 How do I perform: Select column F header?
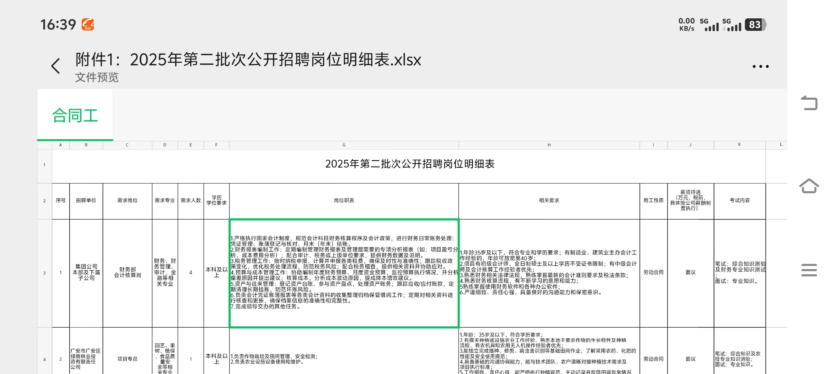click(x=216, y=145)
